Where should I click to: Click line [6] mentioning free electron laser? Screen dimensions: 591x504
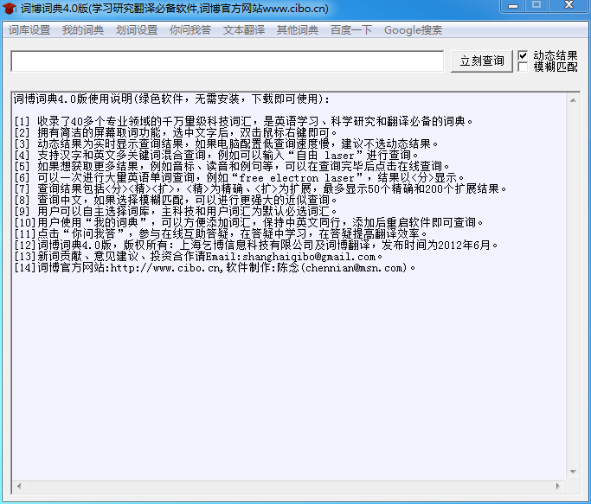(x=239, y=177)
